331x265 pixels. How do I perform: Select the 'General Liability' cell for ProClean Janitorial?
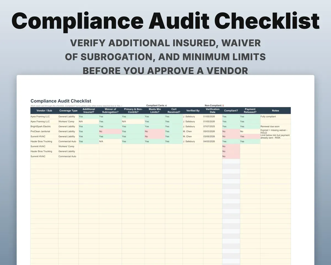[68, 131]
